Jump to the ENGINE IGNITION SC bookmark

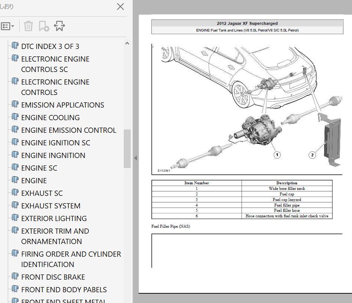pyautogui.click(x=55, y=143)
